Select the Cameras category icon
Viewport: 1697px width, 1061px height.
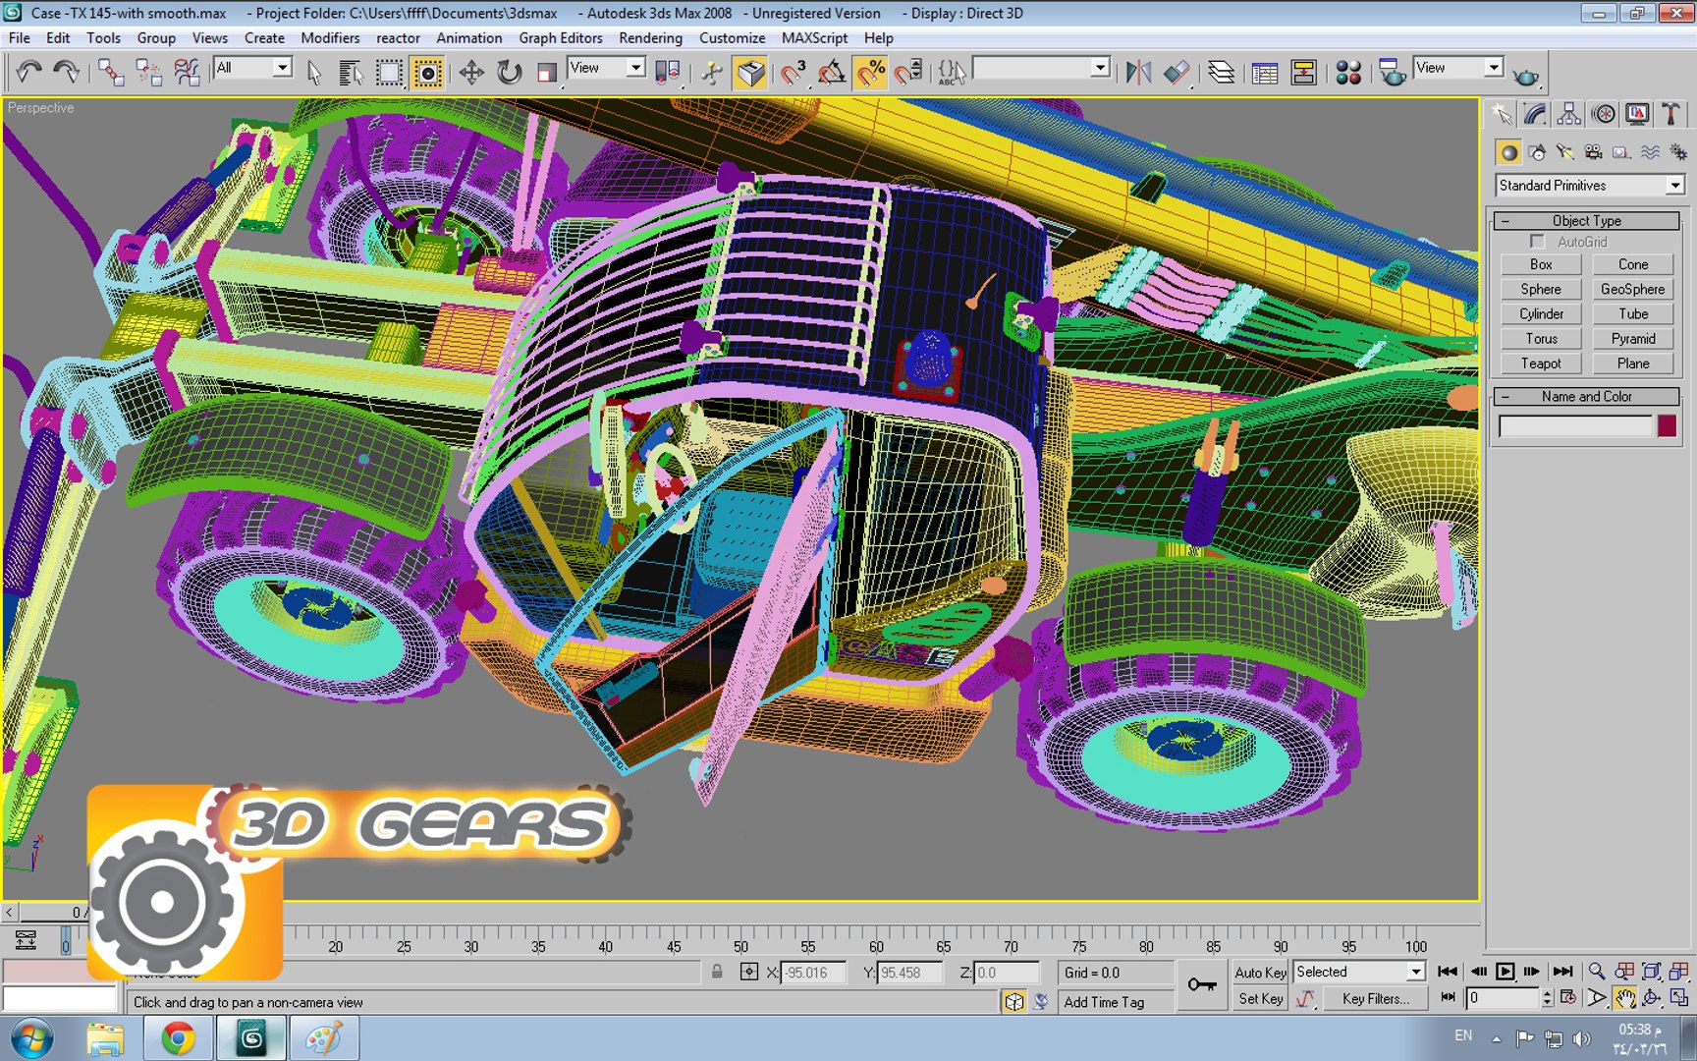point(1593,152)
